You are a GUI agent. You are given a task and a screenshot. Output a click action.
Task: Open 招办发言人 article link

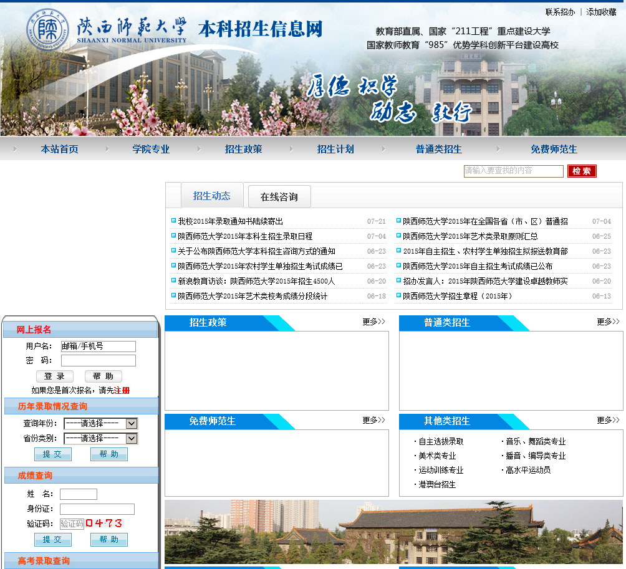pos(485,281)
